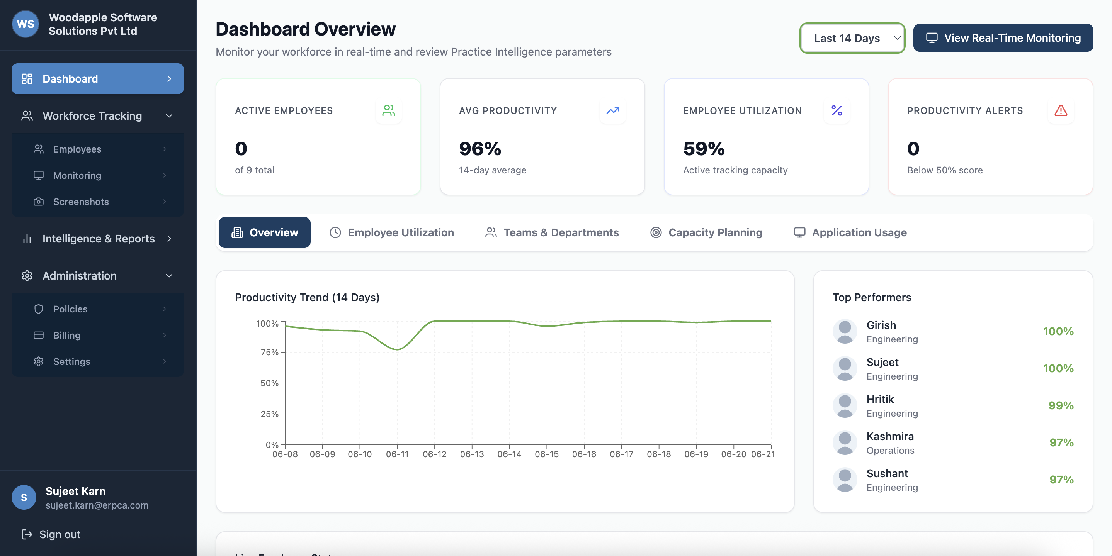Open the Capacity Planning tab
This screenshot has height=556, width=1112.
[706, 232]
